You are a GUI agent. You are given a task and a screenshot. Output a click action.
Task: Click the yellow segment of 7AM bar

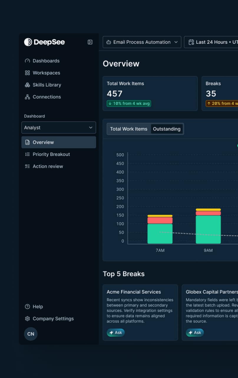pyautogui.click(x=160, y=216)
